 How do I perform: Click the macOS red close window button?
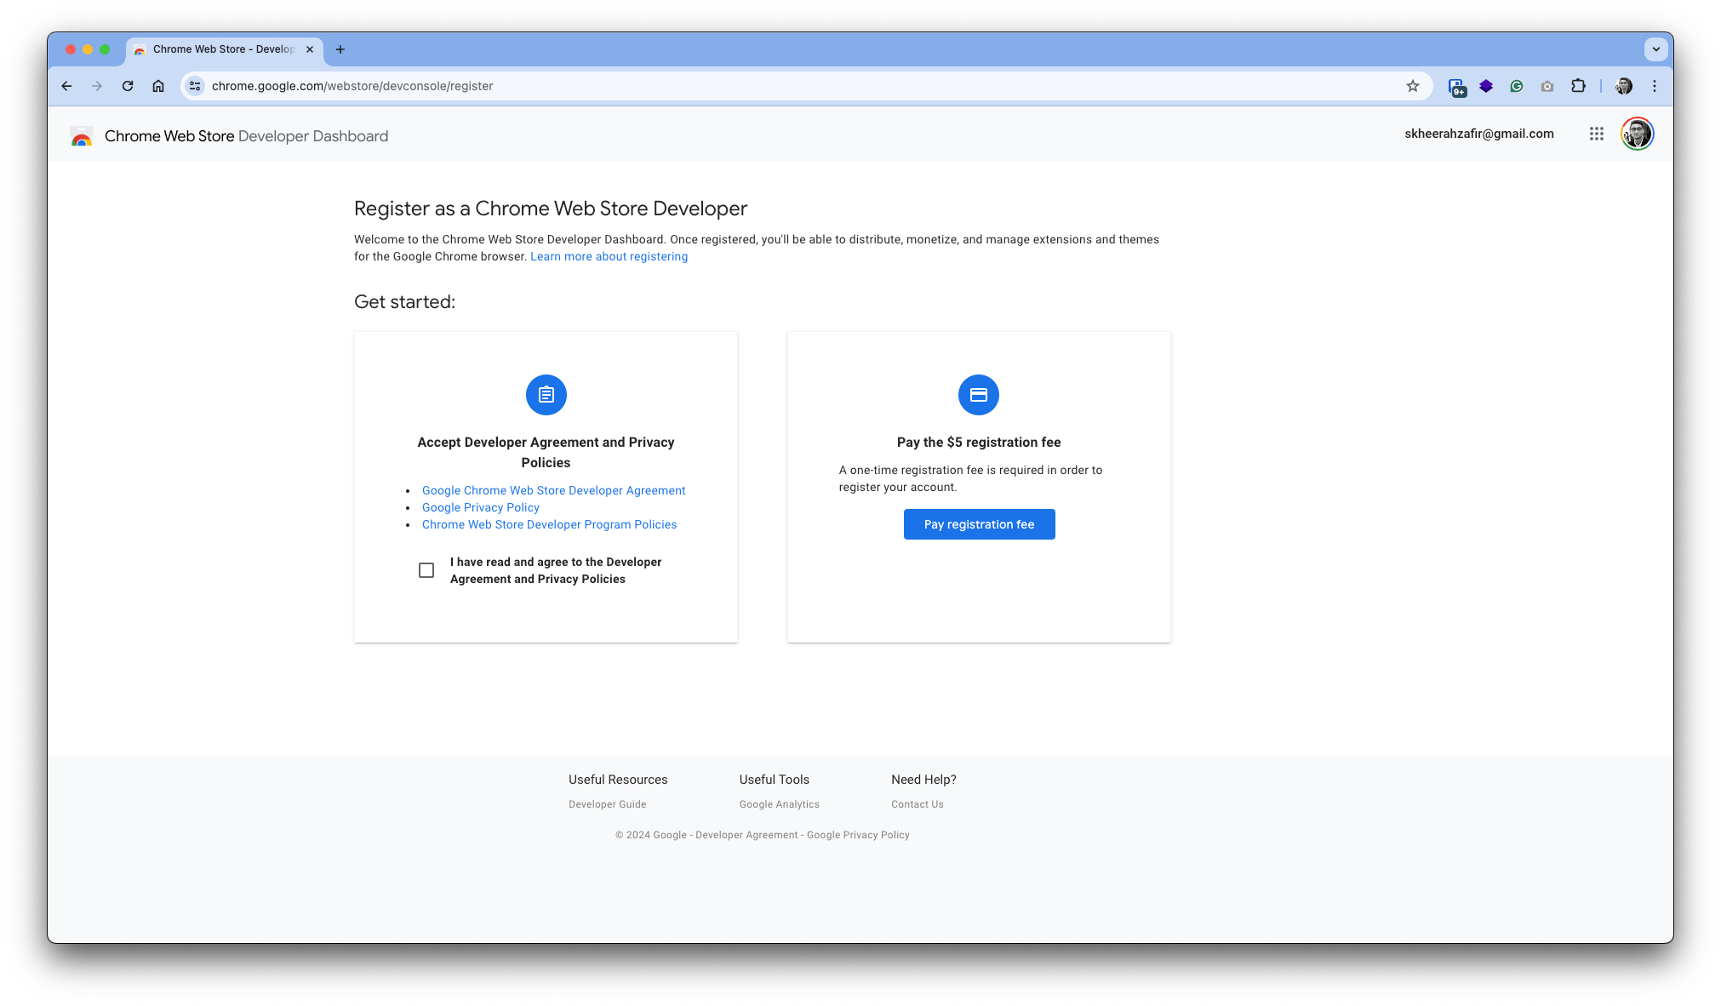pos(71,49)
